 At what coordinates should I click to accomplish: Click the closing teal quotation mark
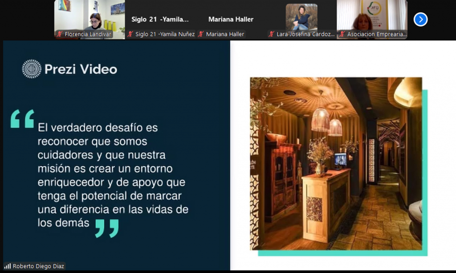point(107,228)
